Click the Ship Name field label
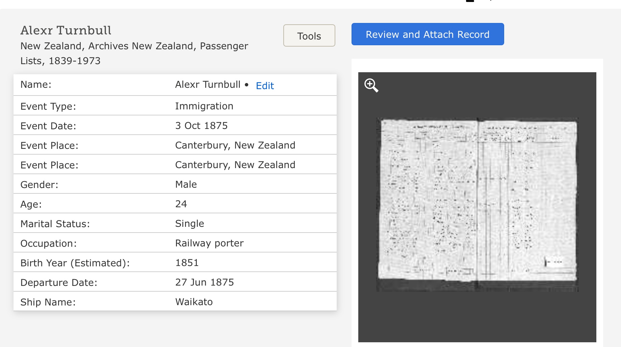This screenshot has height=347, width=621. pyautogui.click(x=48, y=302)
